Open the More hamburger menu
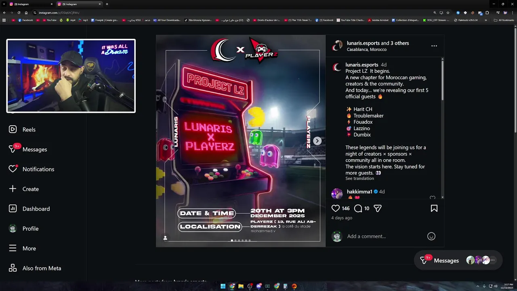 (23, 248)
